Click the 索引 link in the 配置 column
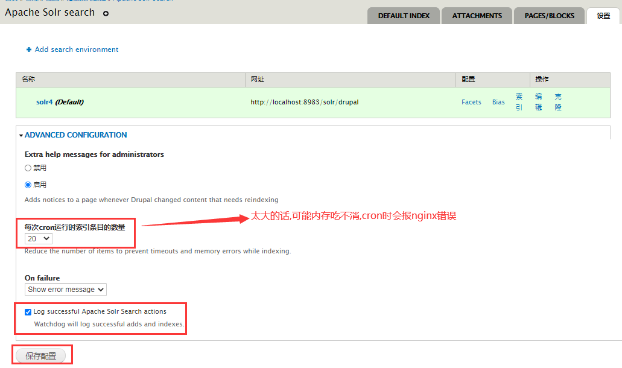 [519, 101]
